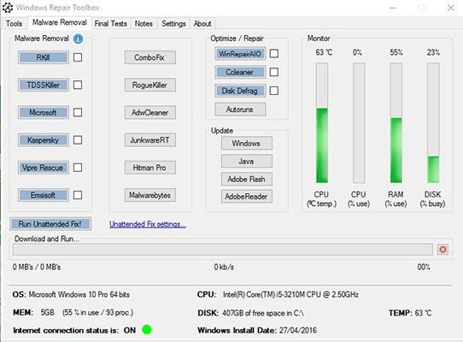Click the green internet status indicator
Screen dimensions: 463x342
click(x=147, y=329)
